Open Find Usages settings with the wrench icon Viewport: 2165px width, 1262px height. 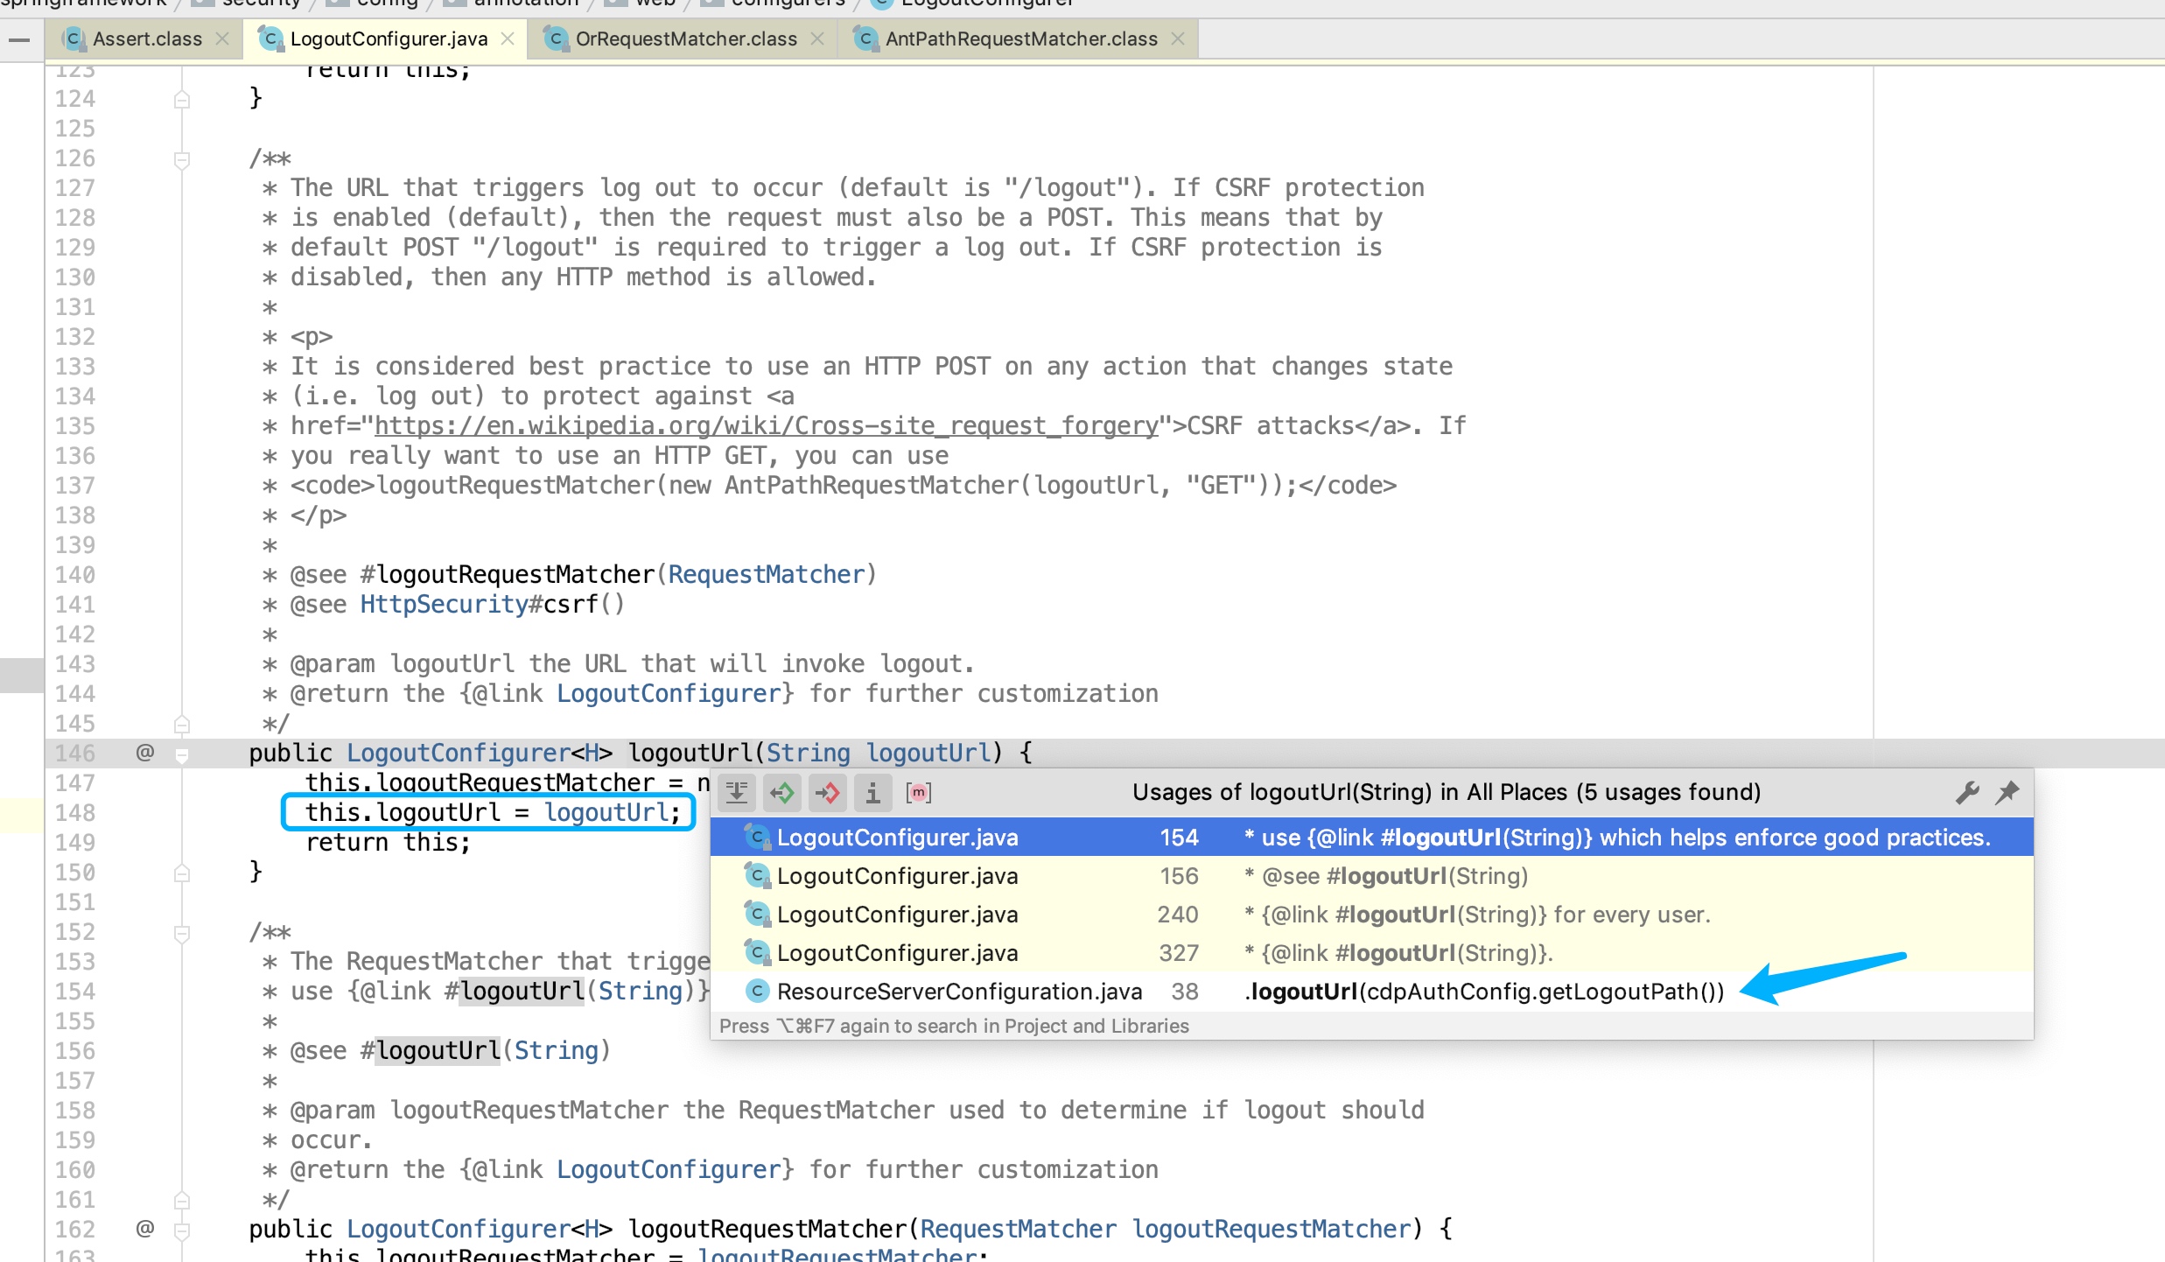[1967, 793]
